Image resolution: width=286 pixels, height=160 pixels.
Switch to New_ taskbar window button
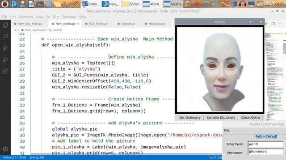coord(110,4)
